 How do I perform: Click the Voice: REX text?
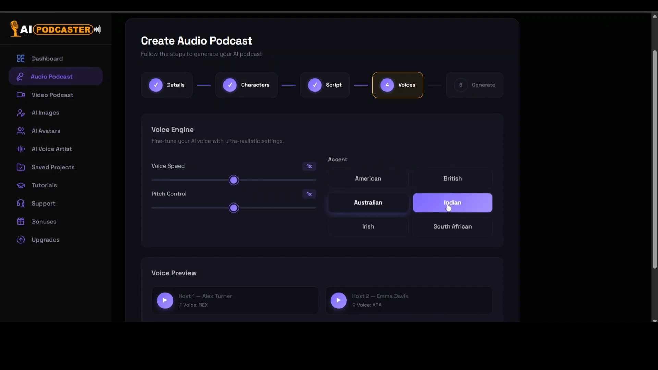click(x=195, y=305)
